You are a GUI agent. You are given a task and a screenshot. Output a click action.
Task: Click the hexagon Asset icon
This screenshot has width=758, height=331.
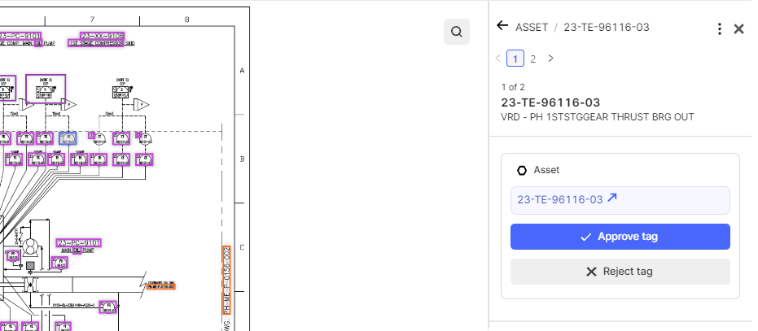click(522, 171)
